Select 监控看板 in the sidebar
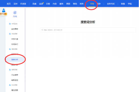Image resolution: width=139 pixels, height=92 pixels. point(15,29)
